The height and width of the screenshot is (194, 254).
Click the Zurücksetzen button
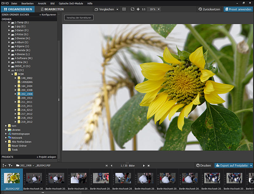coord(209,9)
